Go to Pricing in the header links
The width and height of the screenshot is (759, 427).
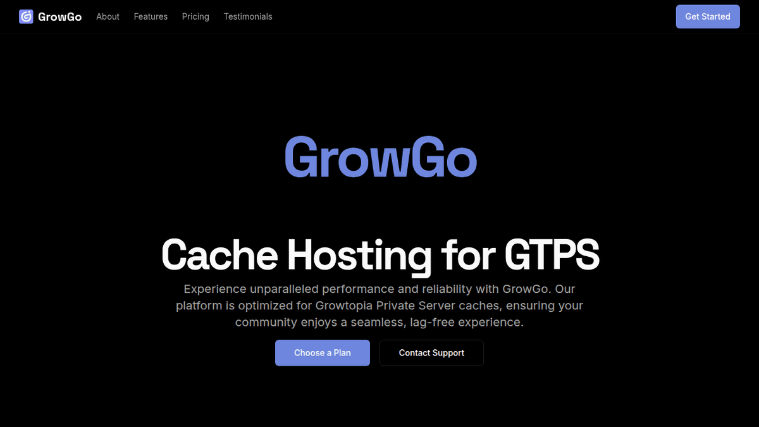(x=195, y=16)
